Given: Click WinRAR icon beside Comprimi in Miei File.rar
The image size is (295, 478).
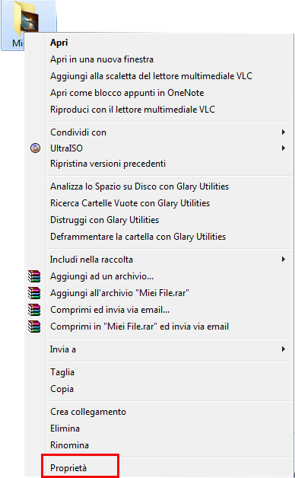Looking at the screenshot, I should coord(34,327).
